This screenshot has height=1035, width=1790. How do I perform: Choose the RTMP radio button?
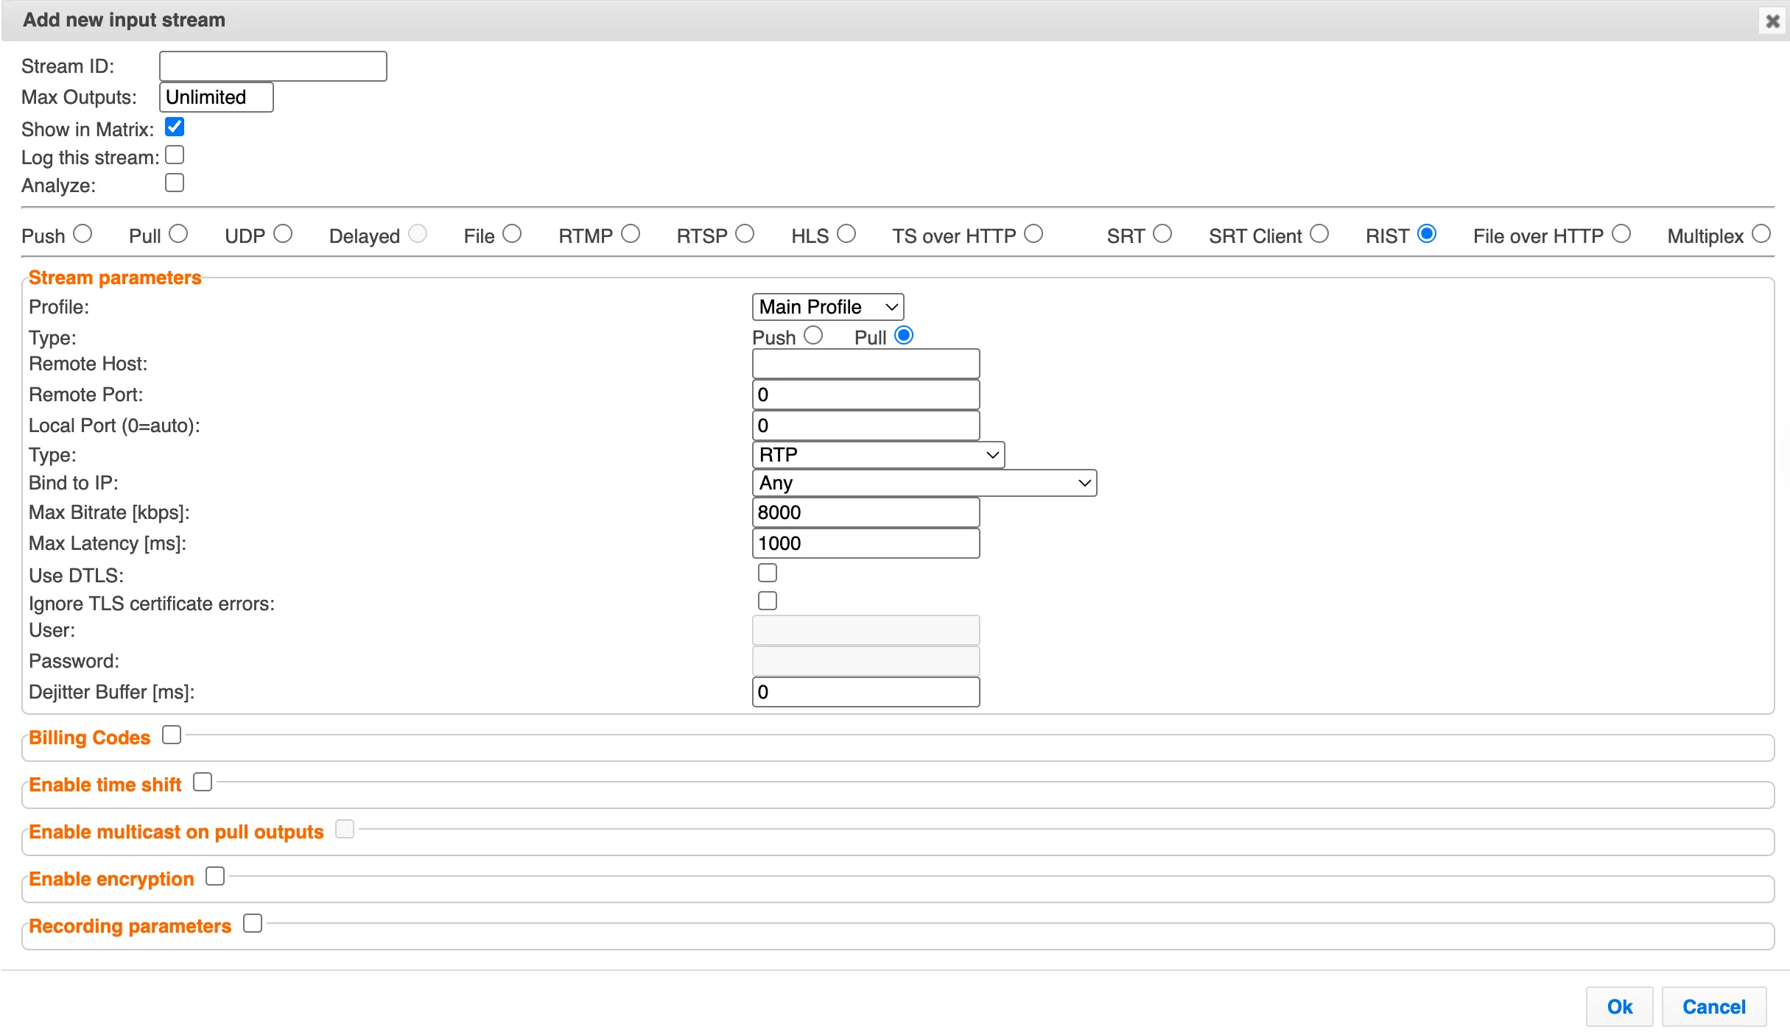click(631, 234)
